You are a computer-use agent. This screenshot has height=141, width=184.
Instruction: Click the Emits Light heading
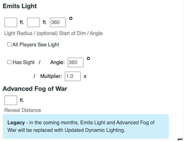click(20, 6)
